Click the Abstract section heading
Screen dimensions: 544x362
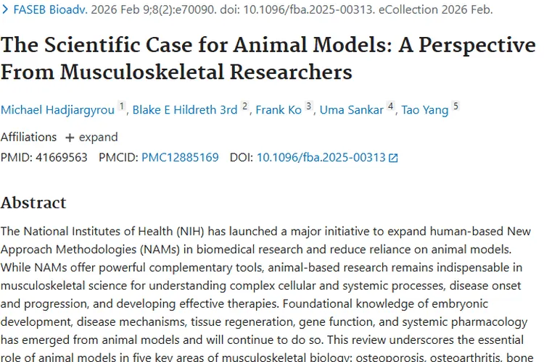[33, 203]
